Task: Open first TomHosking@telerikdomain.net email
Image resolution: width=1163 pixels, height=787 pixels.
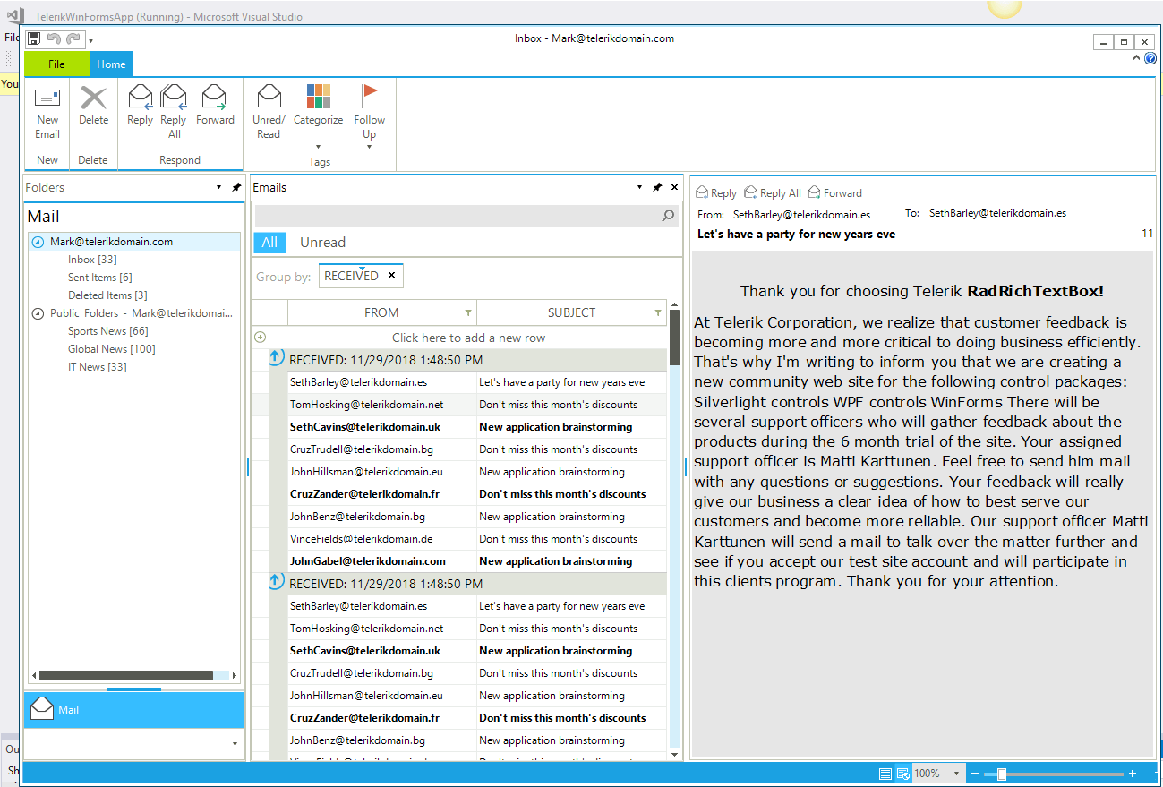Action: [x=366, y=405]
